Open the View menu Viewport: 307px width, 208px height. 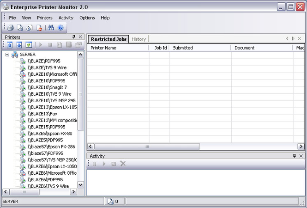(26, 18)
